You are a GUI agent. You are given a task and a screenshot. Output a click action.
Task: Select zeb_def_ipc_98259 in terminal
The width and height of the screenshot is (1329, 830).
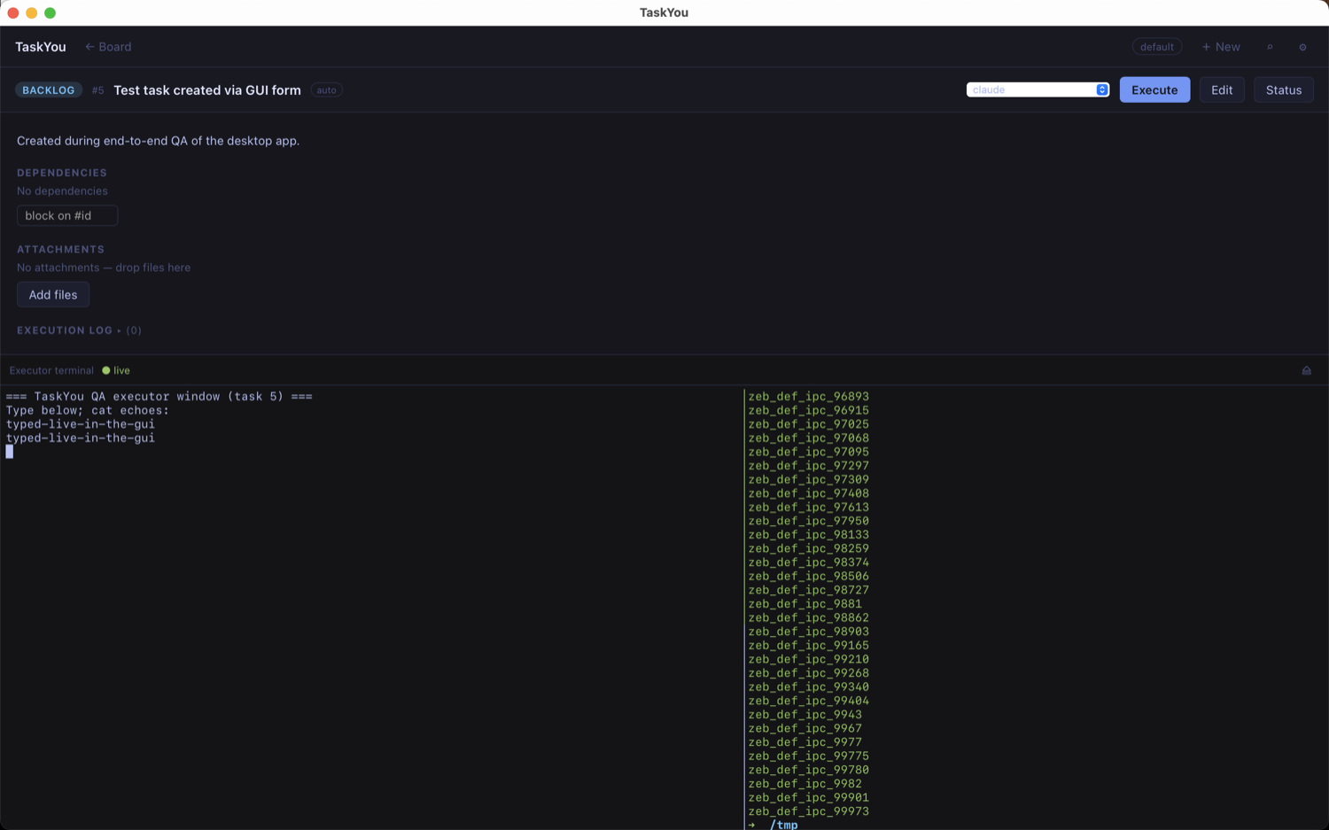pos(808,548)
